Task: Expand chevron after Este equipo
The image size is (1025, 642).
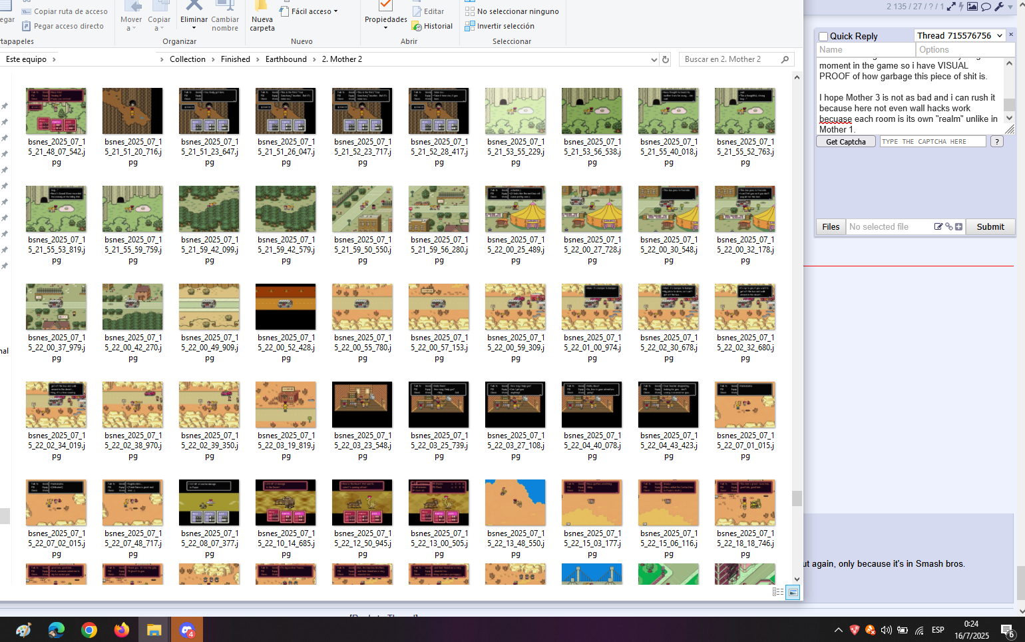Action: [54, 59]
